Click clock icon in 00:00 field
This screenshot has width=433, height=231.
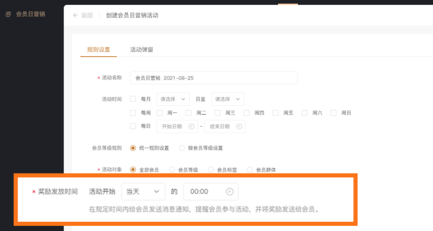(x=229, y=191)
